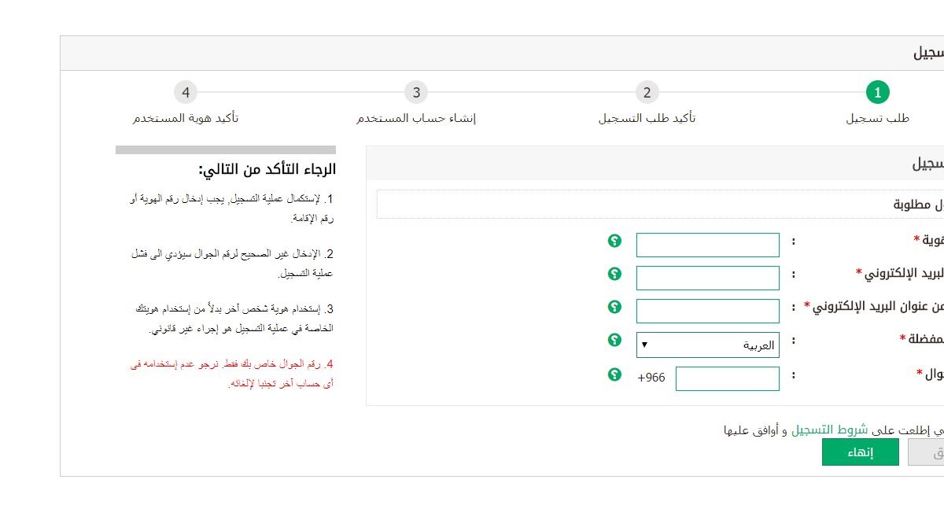Click instruction 2 about الإدخال غير الصحيح
This screenshot has width=944, height=531.
pos(233,264)
